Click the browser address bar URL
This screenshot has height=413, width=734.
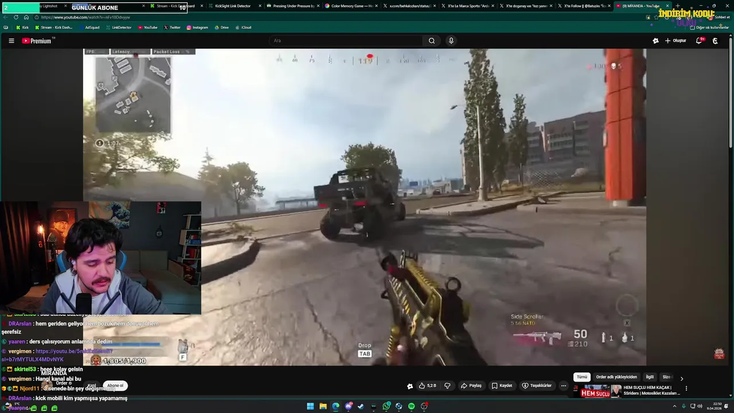85,17
